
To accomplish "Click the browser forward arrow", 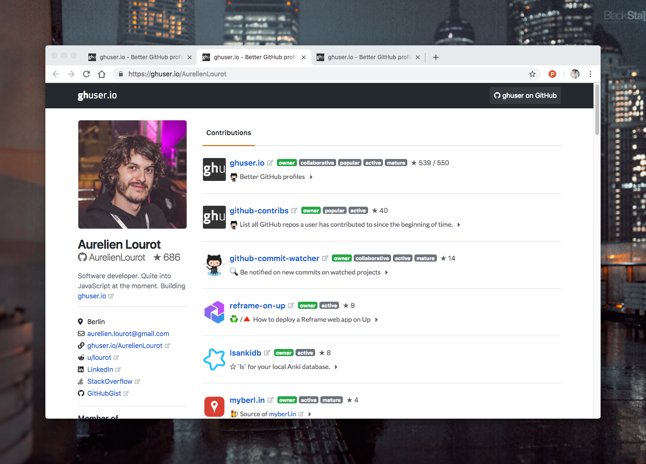I will tap(71, 74).
